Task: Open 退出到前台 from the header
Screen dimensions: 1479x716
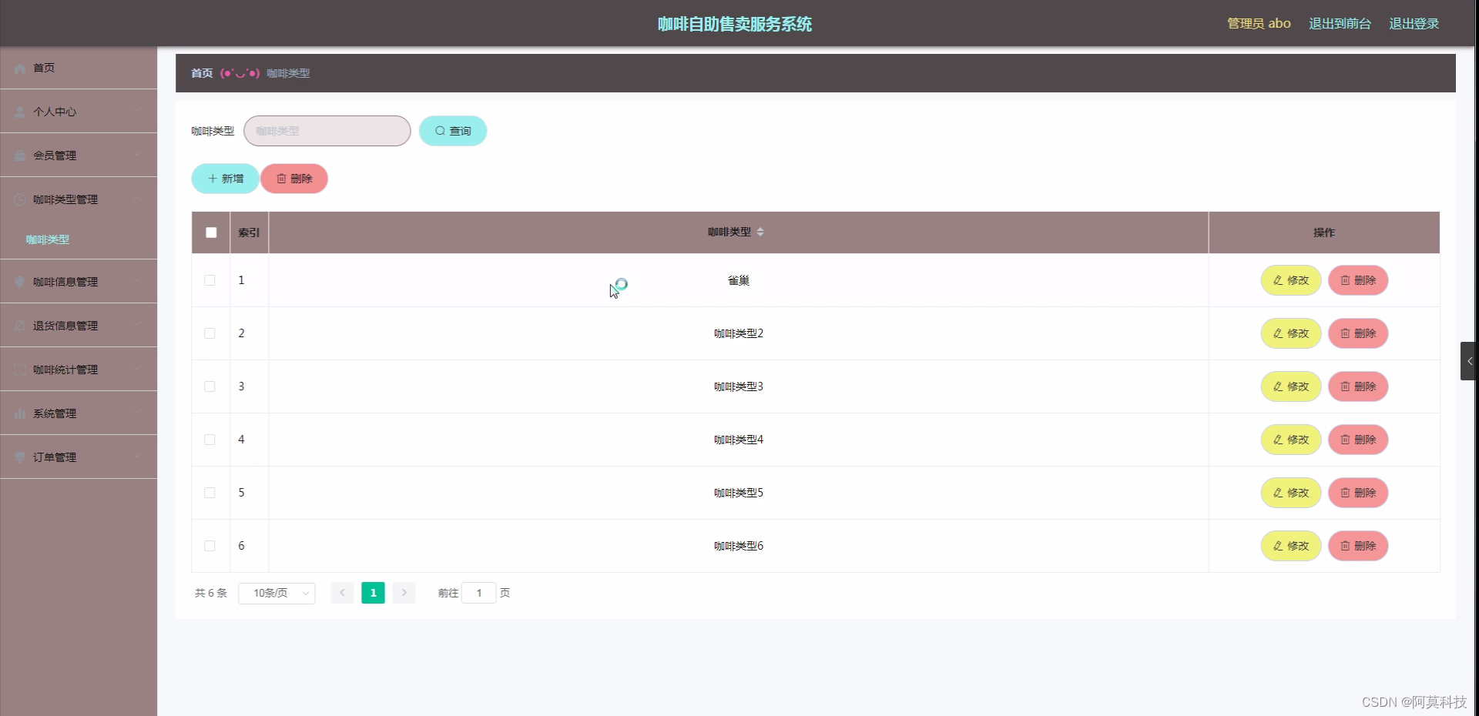Action: click(x=1340, y=23)
